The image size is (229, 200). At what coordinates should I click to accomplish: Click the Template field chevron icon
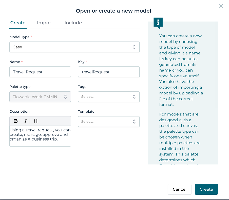[x=134, y=122]
